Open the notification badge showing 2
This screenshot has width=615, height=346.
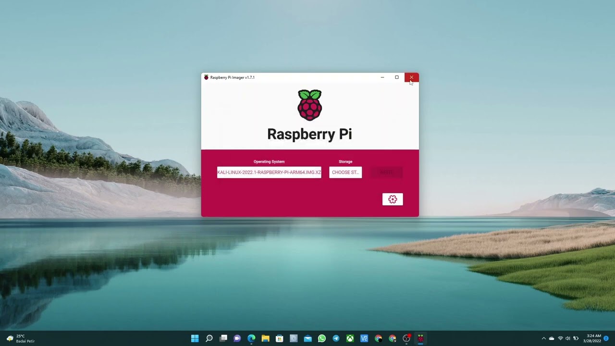coord(606,338)
